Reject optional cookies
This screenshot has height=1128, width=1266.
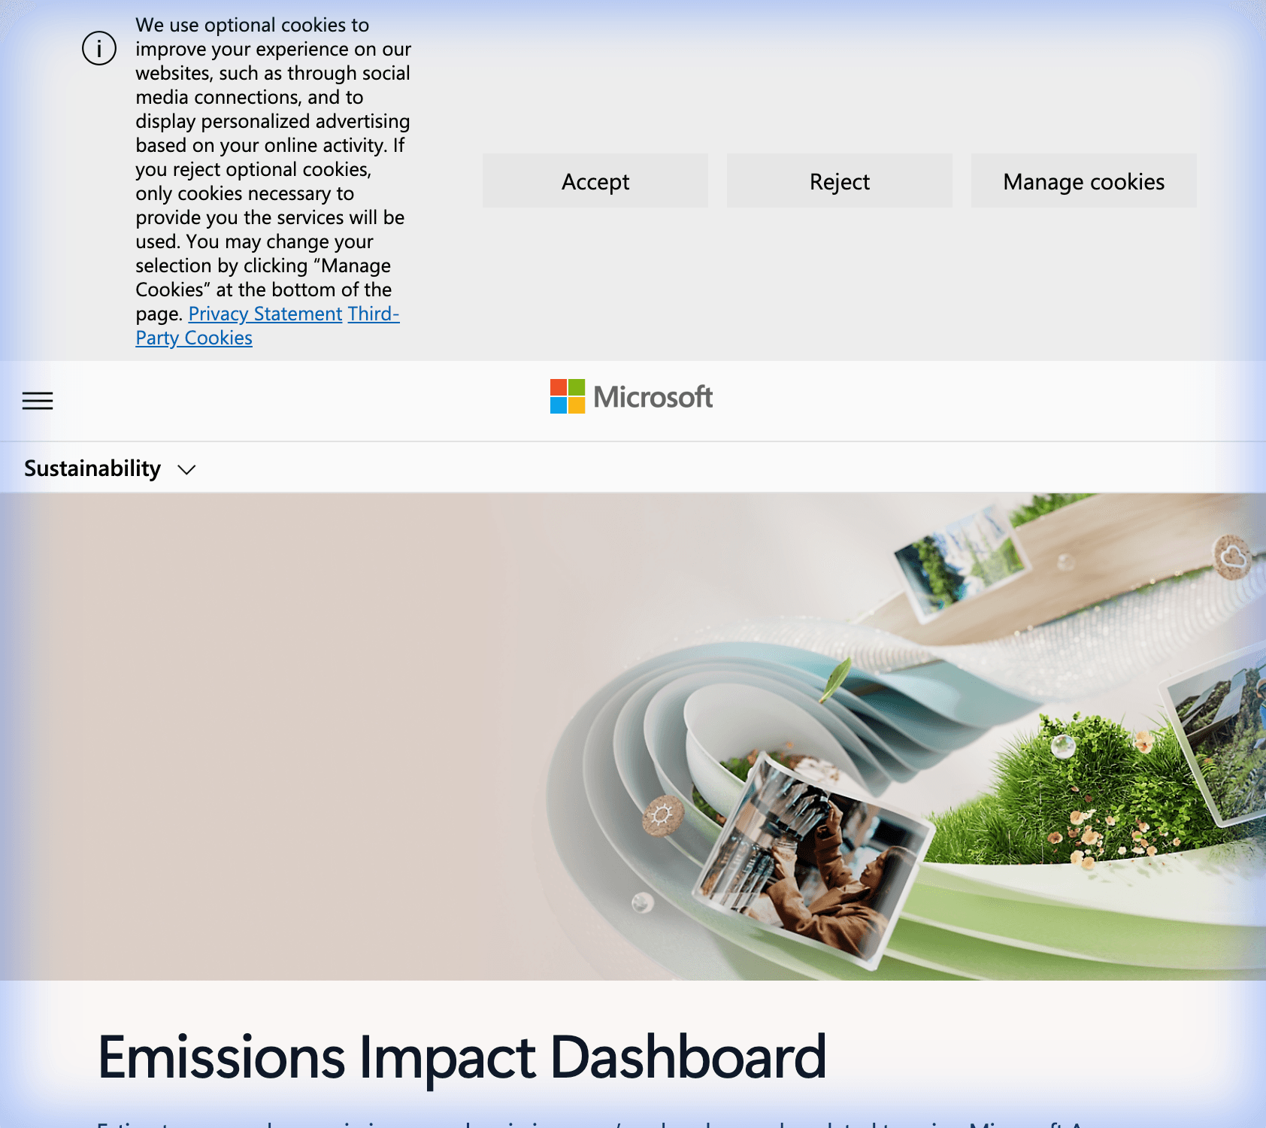click(838, 180)
